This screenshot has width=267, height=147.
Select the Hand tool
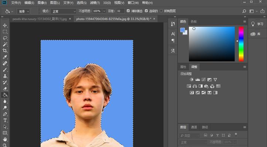[x=5, y=139]
